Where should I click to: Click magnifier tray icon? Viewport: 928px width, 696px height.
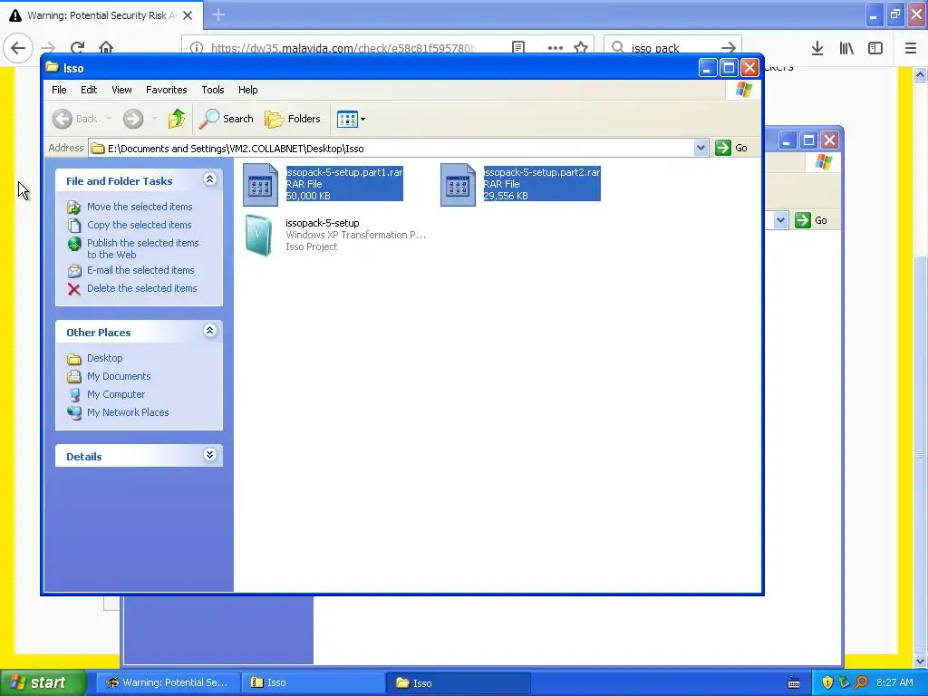pyautogui.click(x=861, y=682)
